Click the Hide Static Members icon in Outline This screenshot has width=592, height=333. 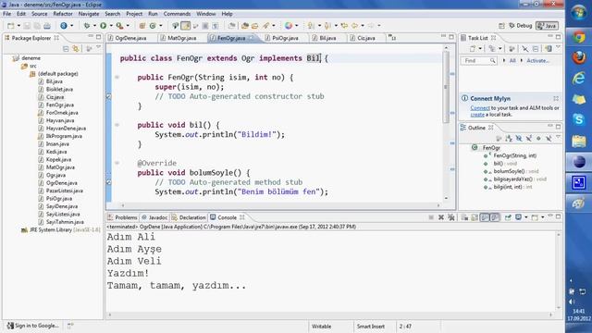(x=529, y=138)
